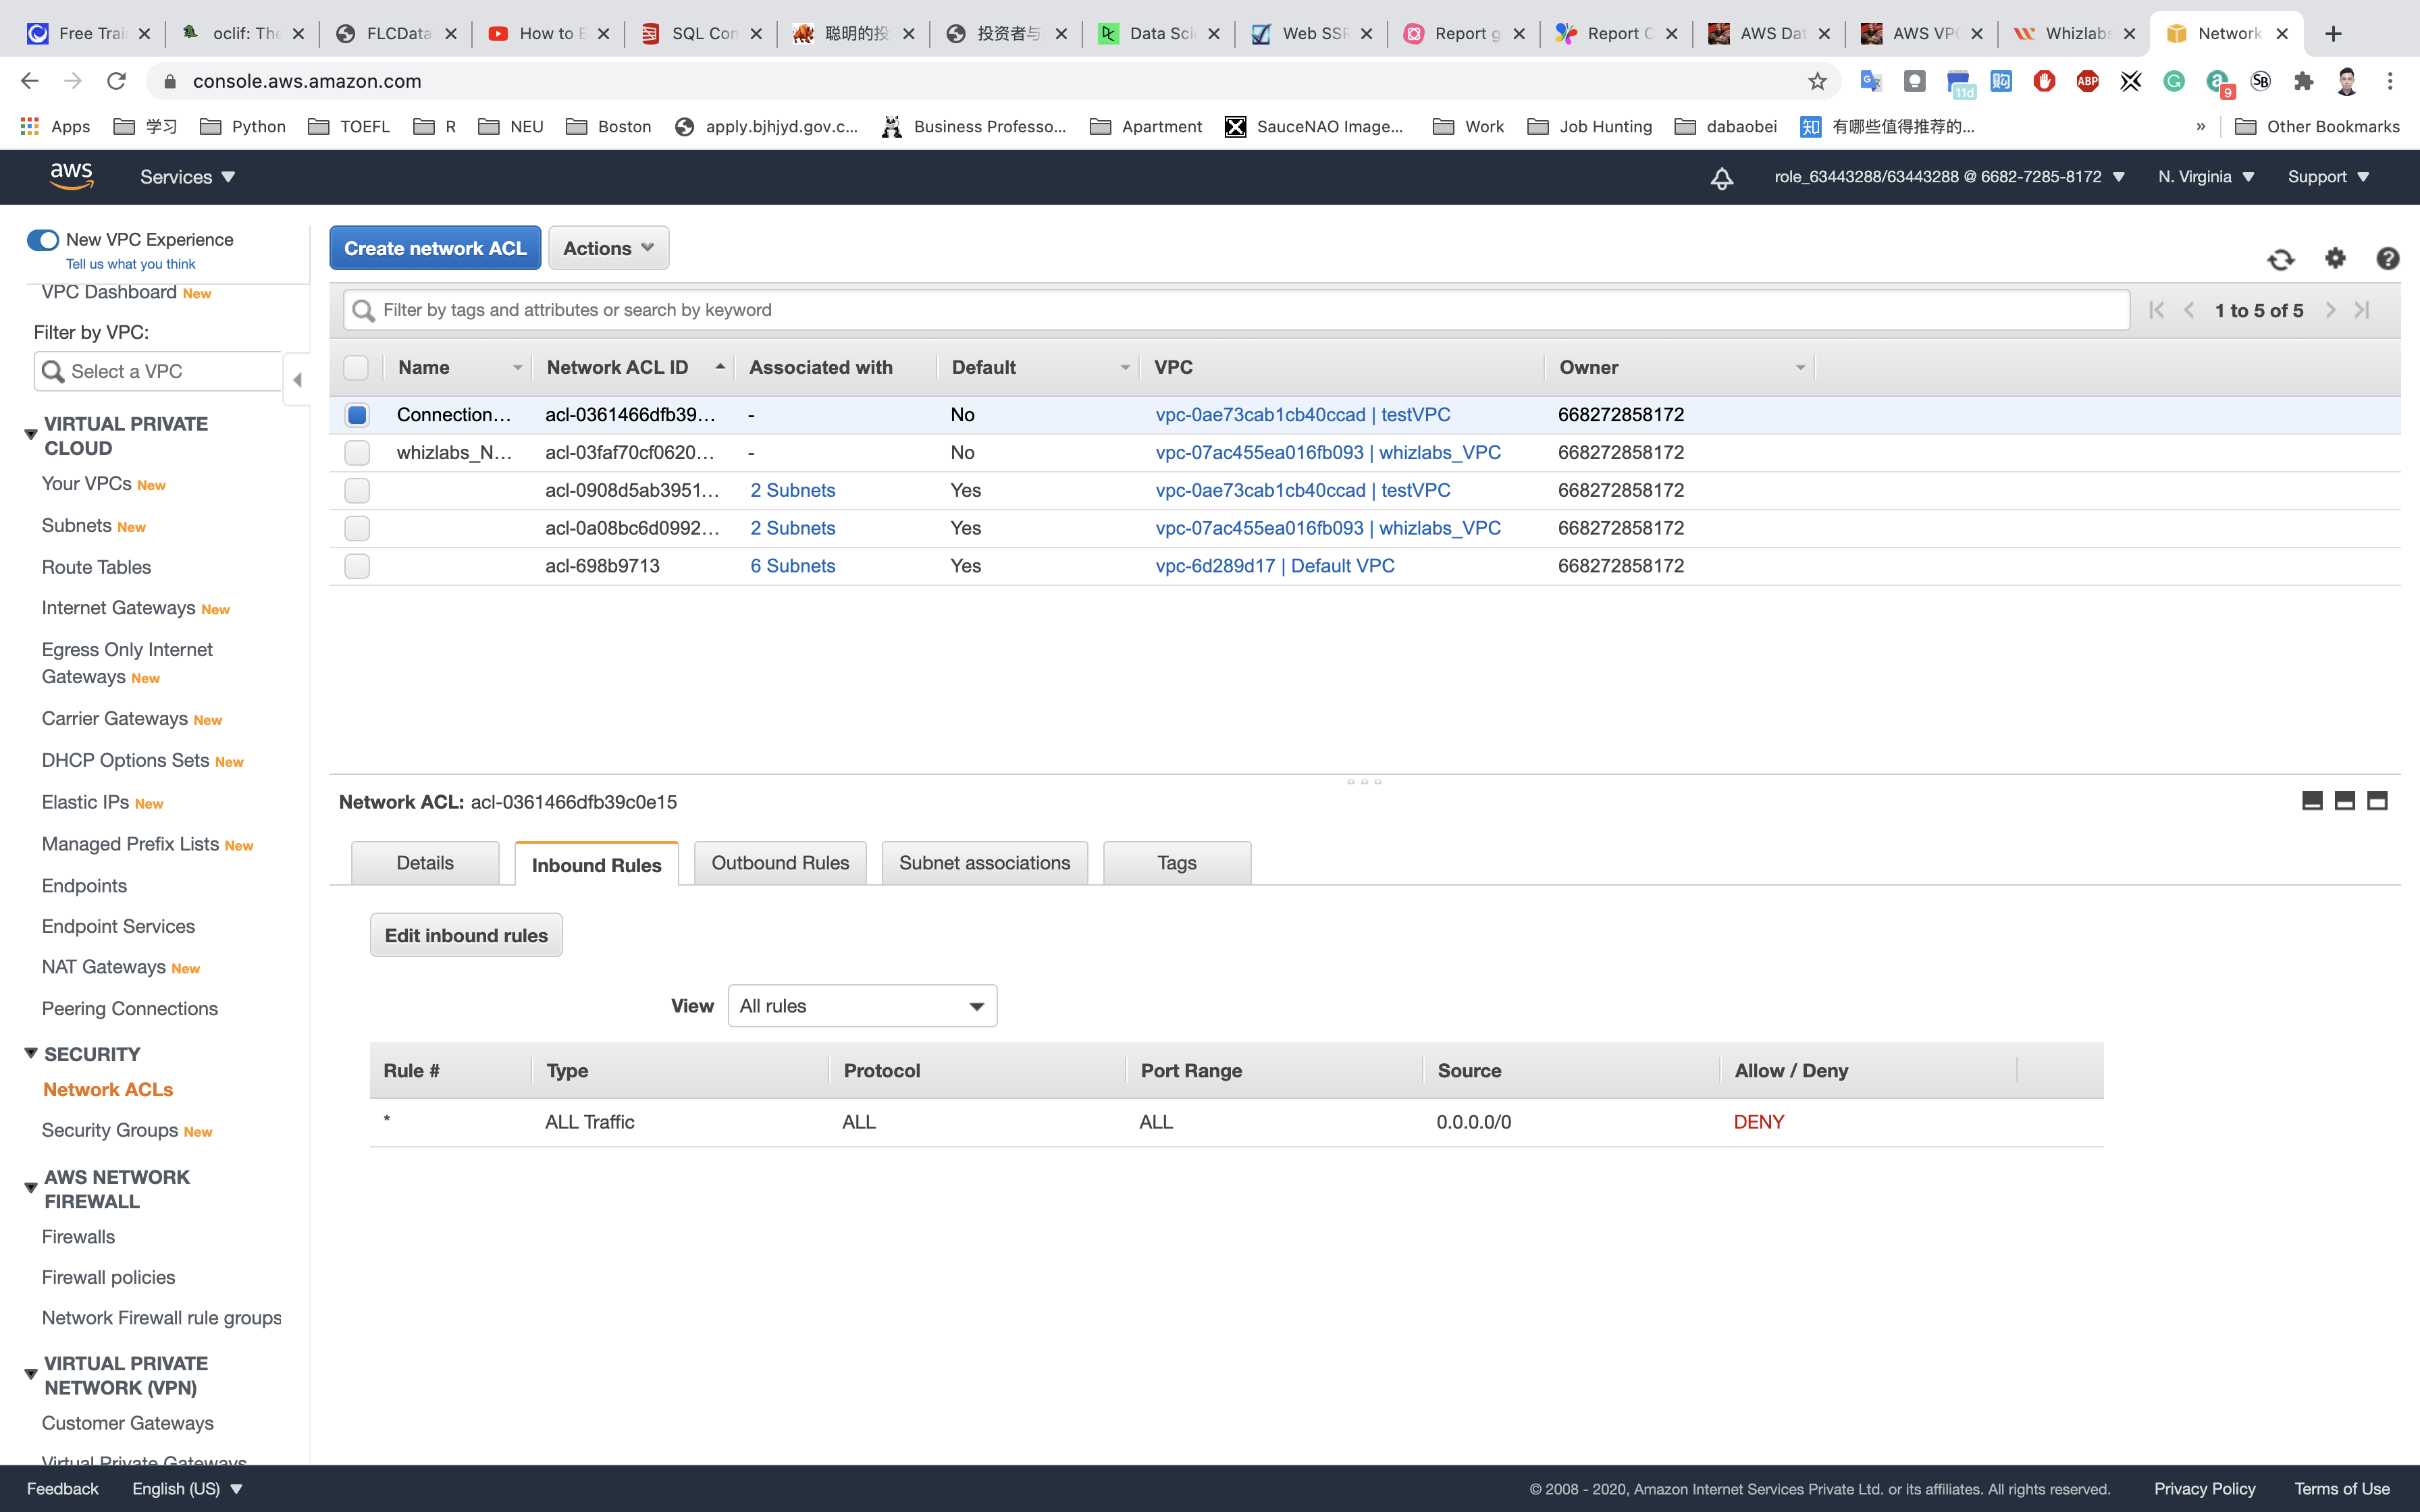The height and width of the screenshot is (1512, 2420).
Task: Open the Subnet associations tab
Action: tap(984, 863)
